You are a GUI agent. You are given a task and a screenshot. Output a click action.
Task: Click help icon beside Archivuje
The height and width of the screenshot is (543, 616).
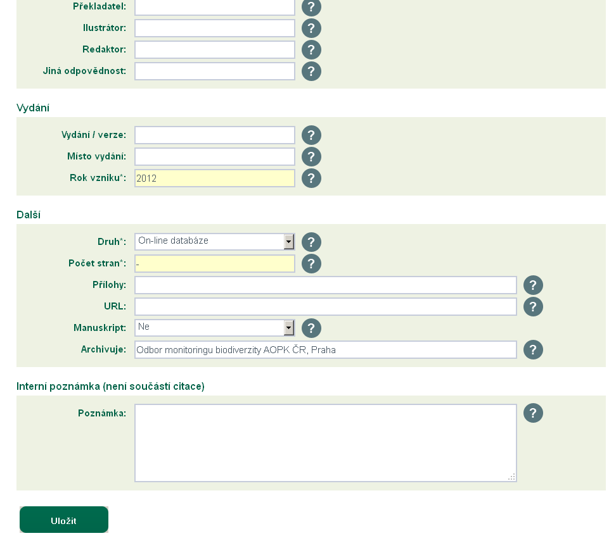tap(533, 350)
